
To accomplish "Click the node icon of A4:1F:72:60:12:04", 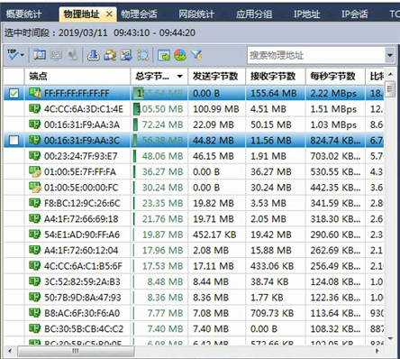I will (34, 250).
